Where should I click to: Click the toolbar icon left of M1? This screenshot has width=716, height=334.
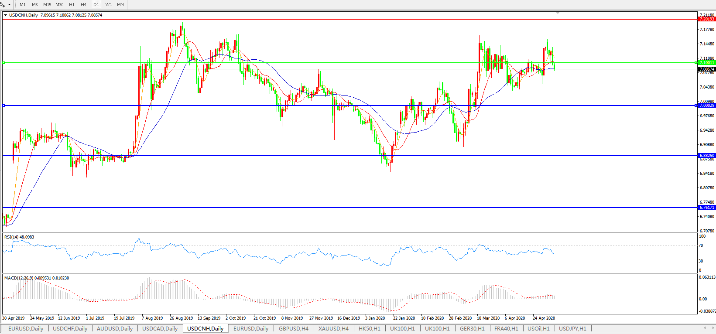pyautogui.click(x=3, y=4)
